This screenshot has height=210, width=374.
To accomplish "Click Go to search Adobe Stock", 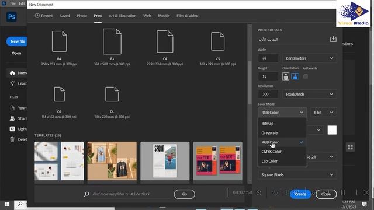I will click(x=185, y=194).
